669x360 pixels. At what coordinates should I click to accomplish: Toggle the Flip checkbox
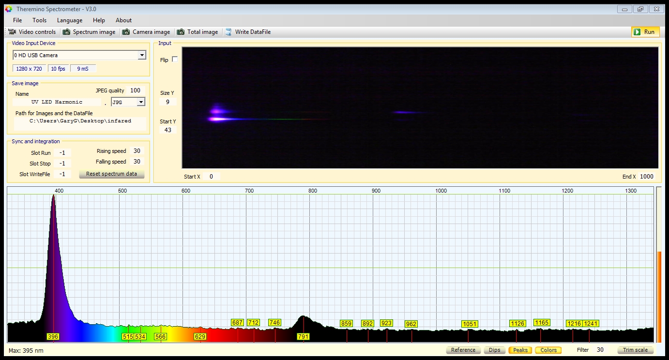[x=175, y=60]
